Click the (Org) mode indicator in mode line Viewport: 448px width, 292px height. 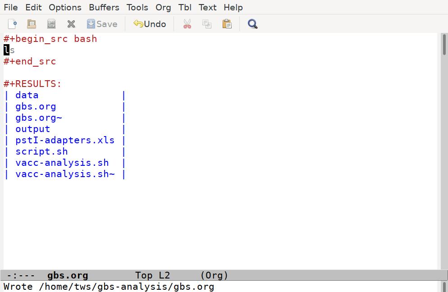214,275
